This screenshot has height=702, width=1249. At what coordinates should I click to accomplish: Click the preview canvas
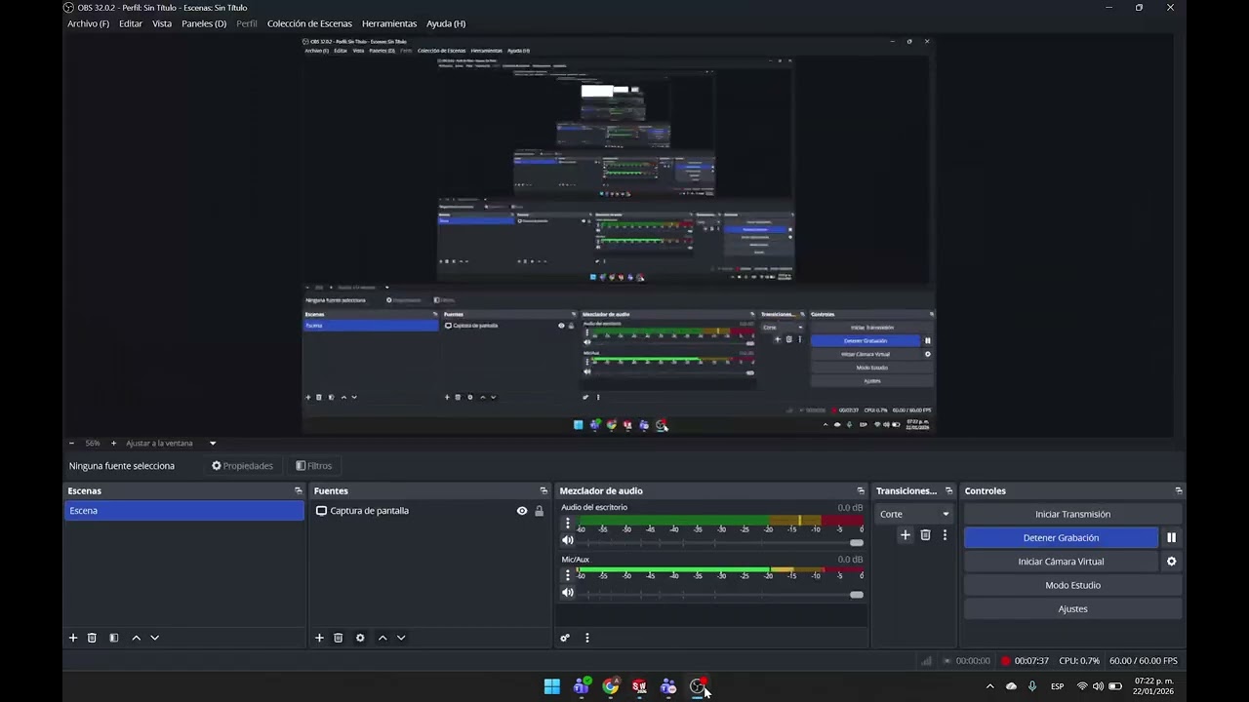pyautogui.click(x=619, y=234)
